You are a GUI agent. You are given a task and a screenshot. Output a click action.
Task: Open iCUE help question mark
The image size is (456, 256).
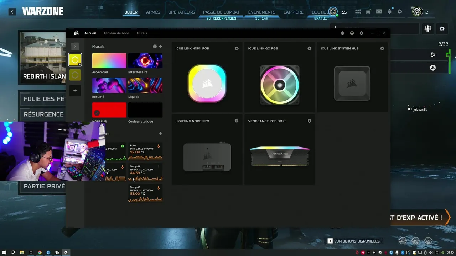[352, 33]
